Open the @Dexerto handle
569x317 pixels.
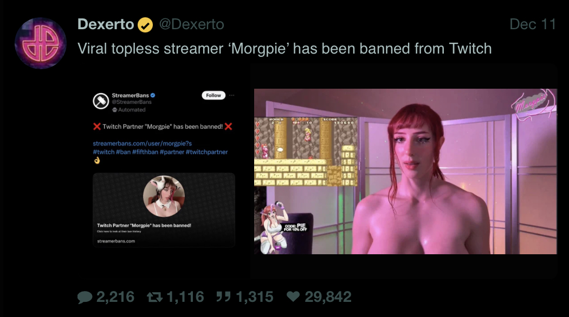point(192,25)
